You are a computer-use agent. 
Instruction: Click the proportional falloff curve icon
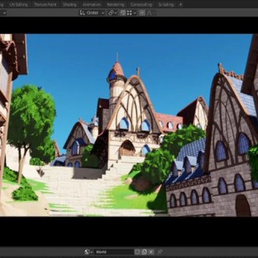click(x=149, y=13)
